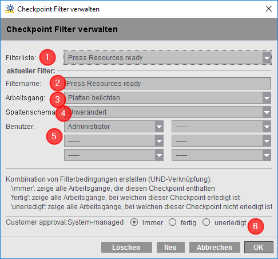
Task: Confirm with the OK button
Action: point(259,248)
